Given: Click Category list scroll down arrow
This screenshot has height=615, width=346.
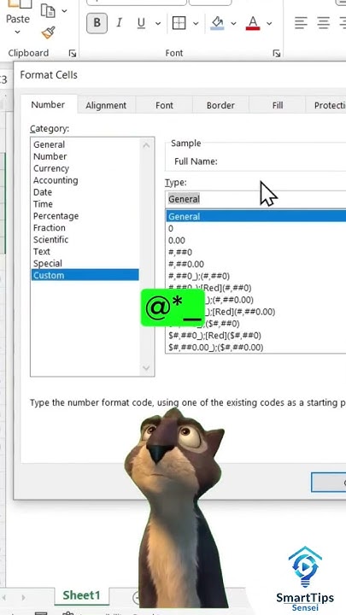Looking at the screenshot, I should [x=146, y=368].
